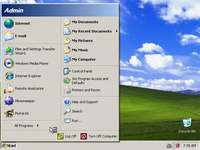The image size is (200, 150).
Task: Click the My Music folder icon
Action: tap(67, 50)
